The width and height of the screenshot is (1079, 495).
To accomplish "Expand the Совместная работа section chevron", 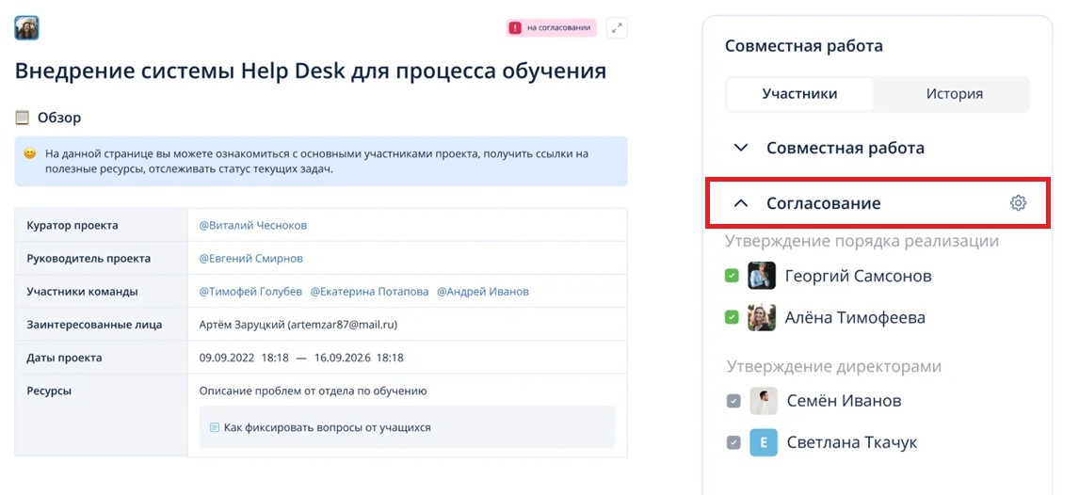I will point(741,148).
